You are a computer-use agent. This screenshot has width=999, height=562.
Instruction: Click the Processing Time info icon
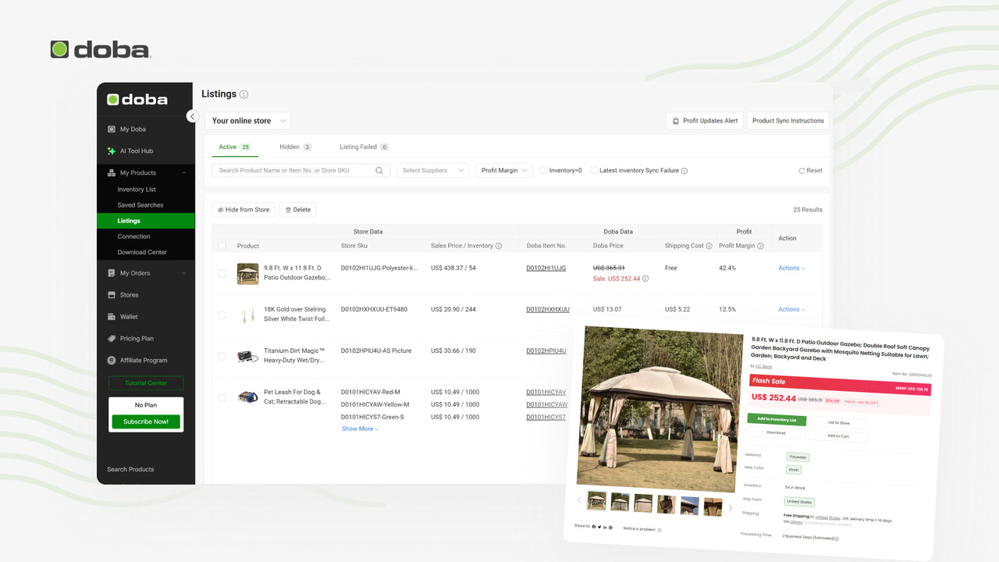[837, 539]
